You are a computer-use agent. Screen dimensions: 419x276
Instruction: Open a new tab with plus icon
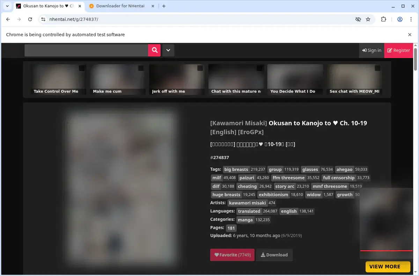coord(164,6)
